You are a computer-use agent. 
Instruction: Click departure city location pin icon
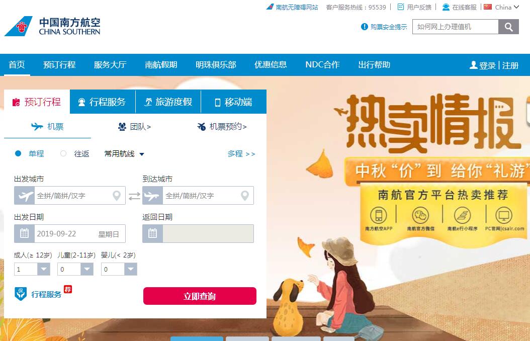click(x=117, y=195)
